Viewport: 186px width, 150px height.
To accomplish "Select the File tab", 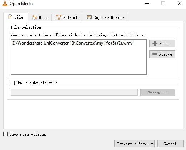I will (x=16, y=17).
